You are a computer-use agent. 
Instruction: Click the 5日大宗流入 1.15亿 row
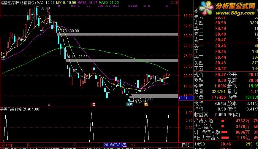[226, 138]
